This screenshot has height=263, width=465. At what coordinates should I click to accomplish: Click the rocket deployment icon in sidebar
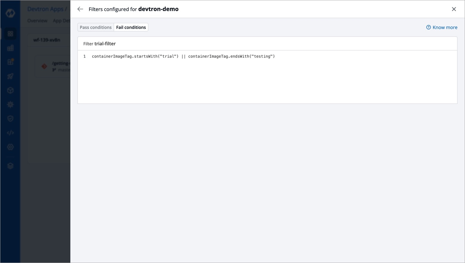click(x=10, y=76)
